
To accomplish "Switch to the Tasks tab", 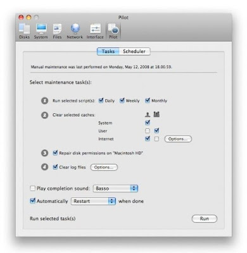I will coord(108,51).
